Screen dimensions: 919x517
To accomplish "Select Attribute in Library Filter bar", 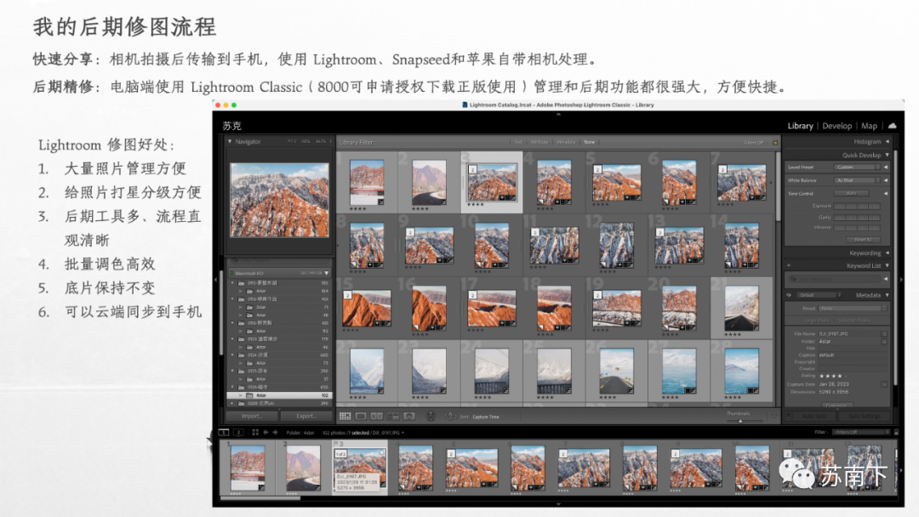I will 539,142.
